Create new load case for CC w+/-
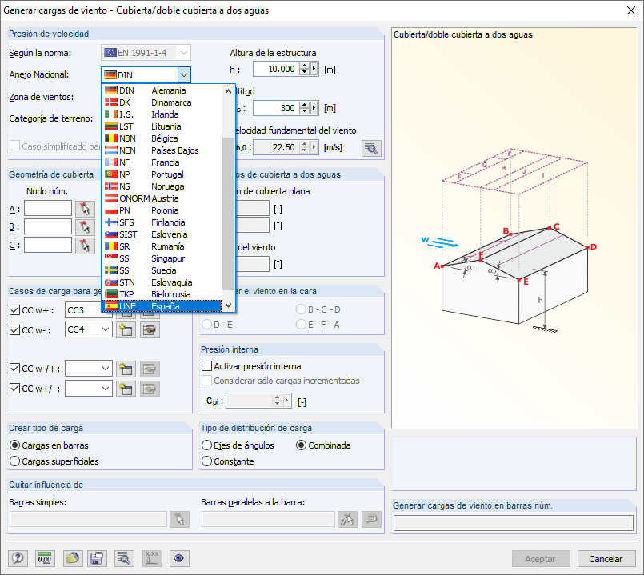Image resolution: width=644 pixels, height=575 pixels. pos(126,389)
